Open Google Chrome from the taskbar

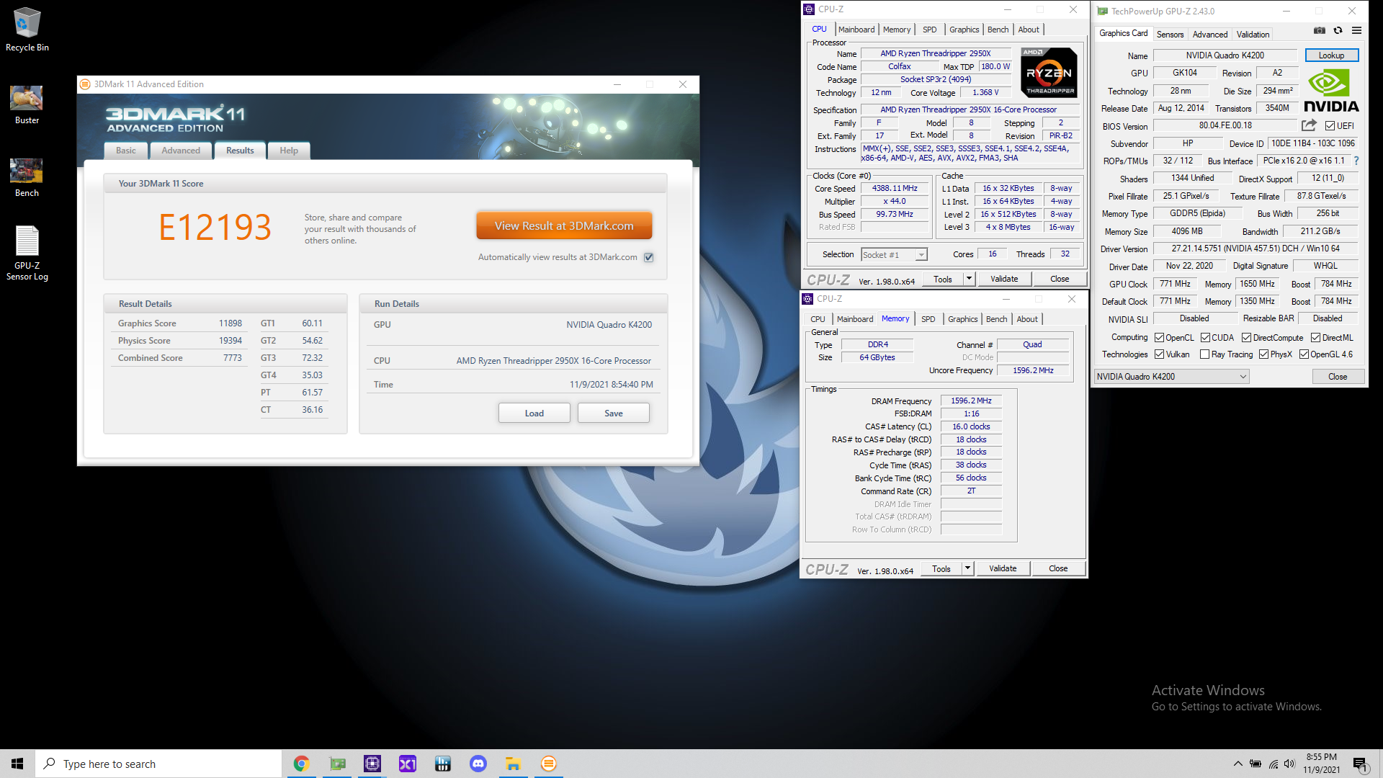pyautogui.click(x=301, y=764)
